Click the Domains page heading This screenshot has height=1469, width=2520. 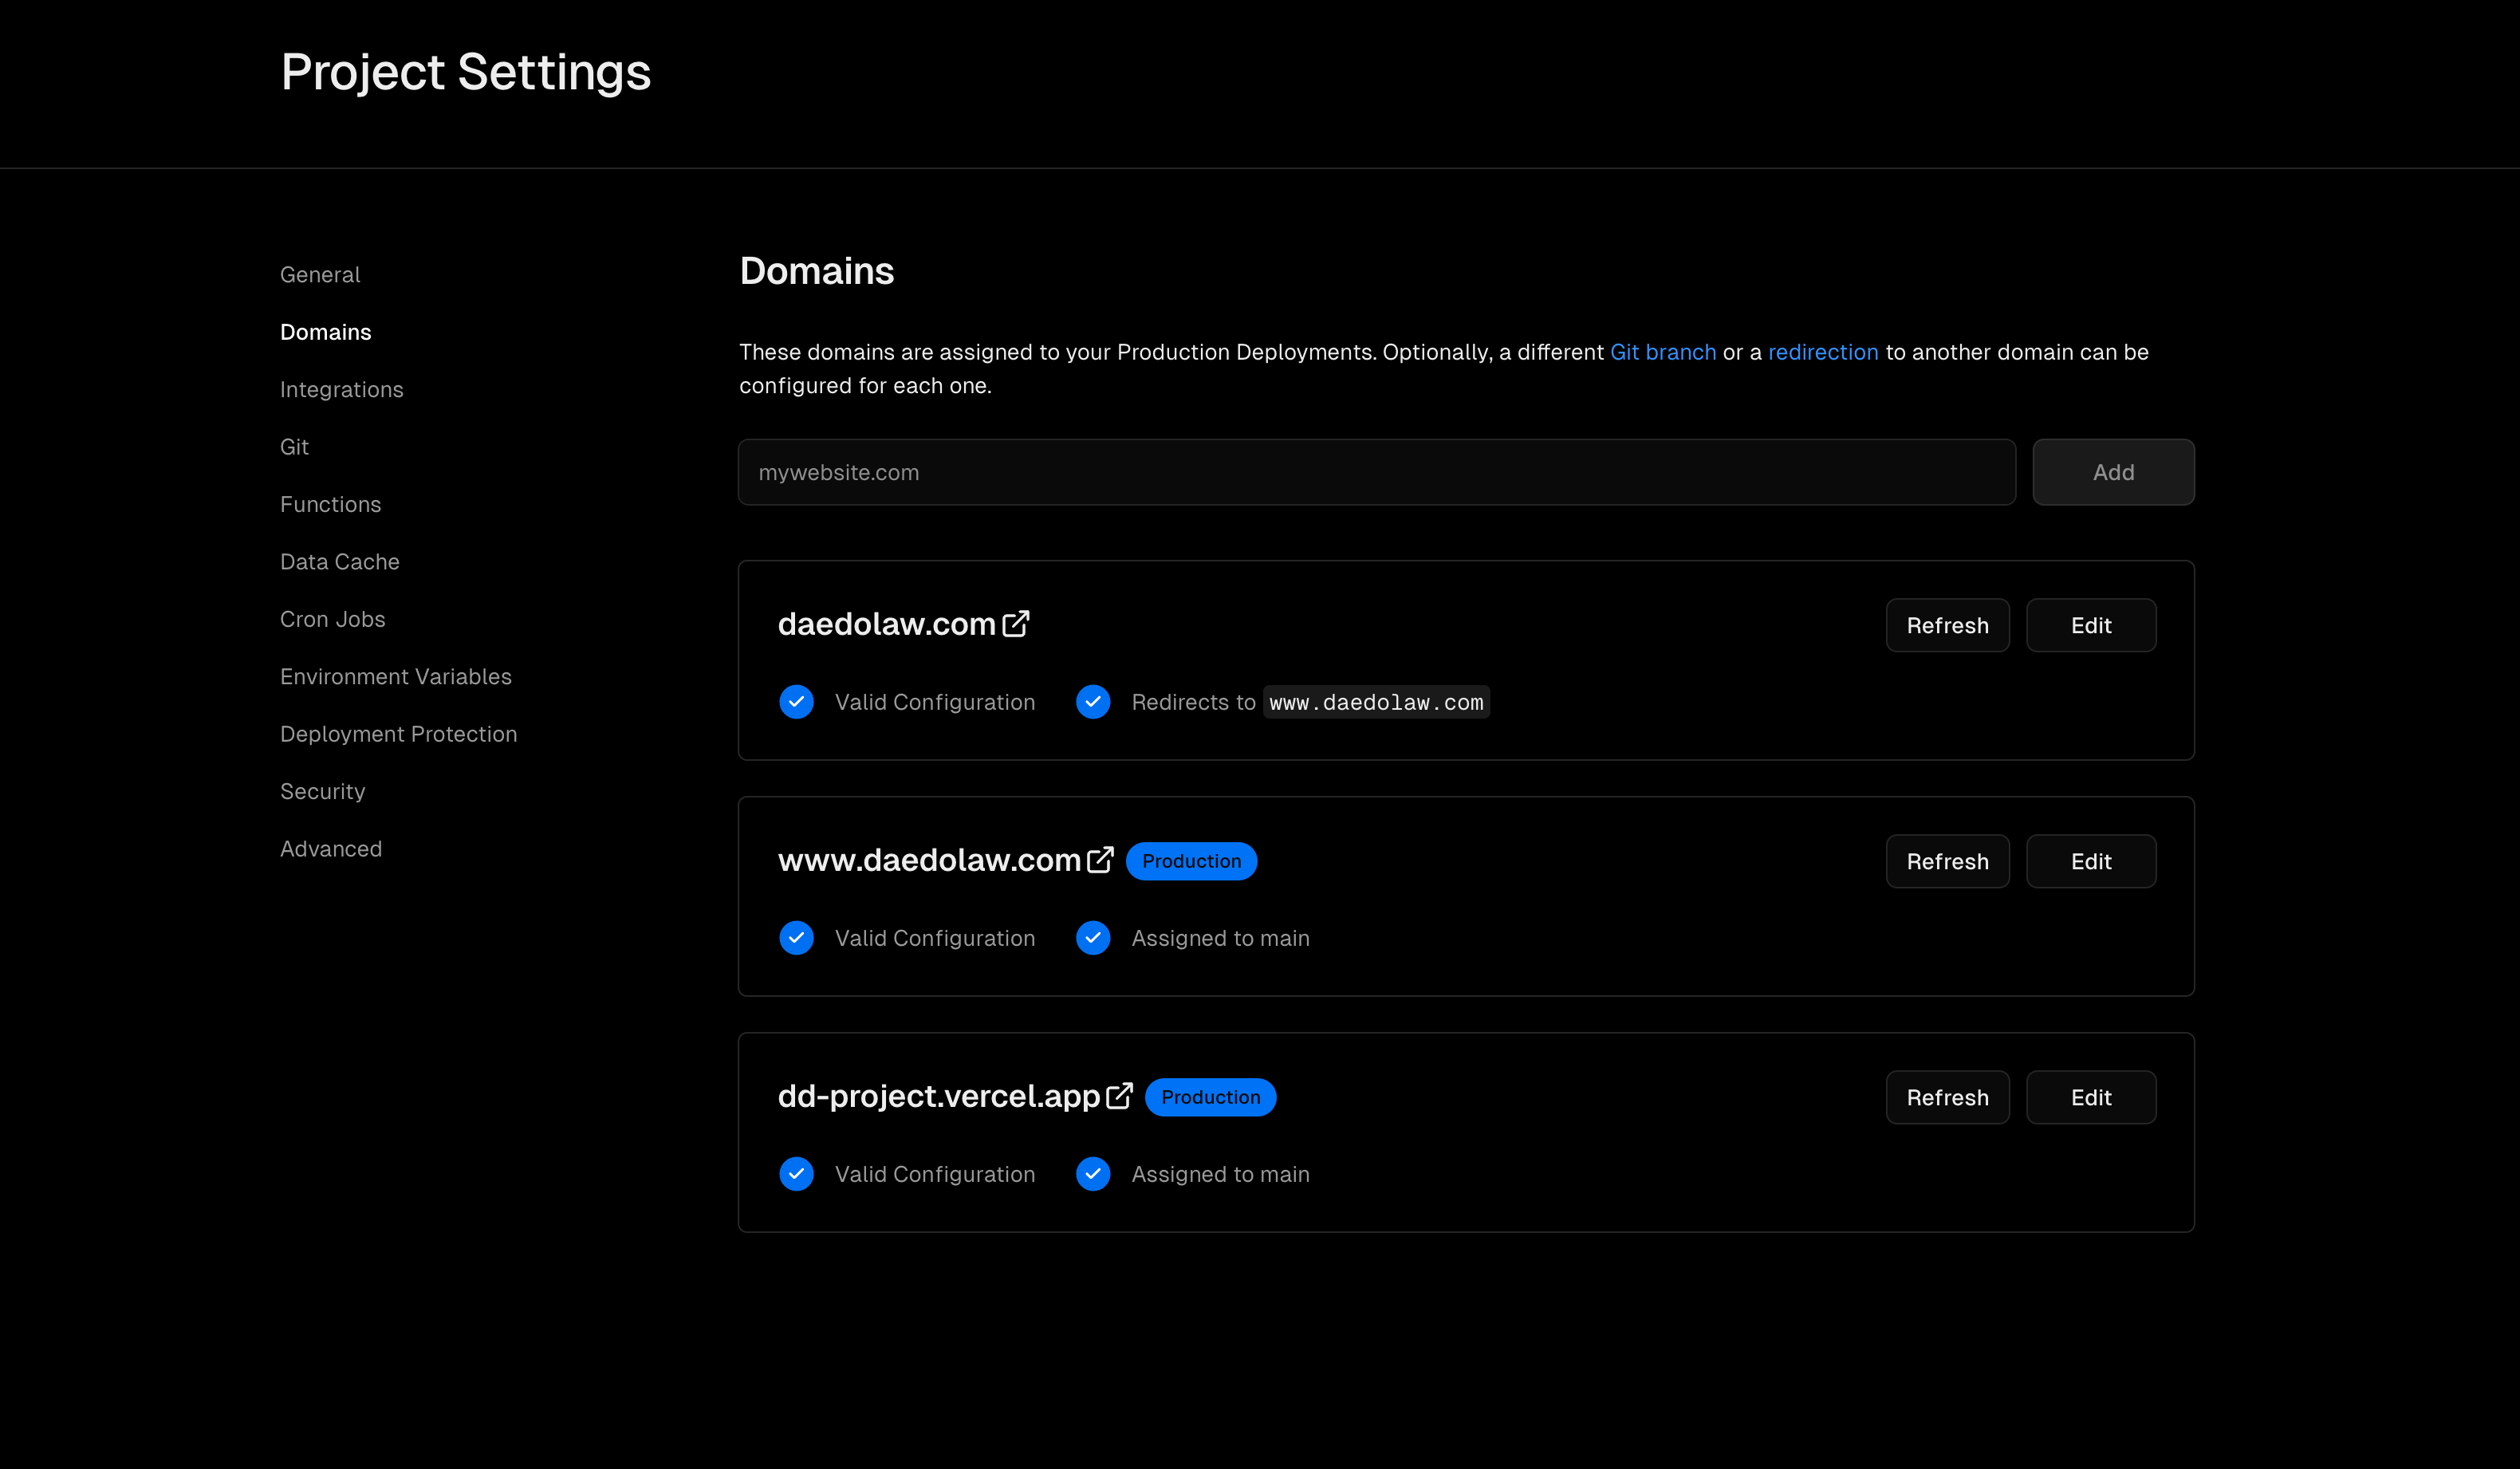point(817,271)
